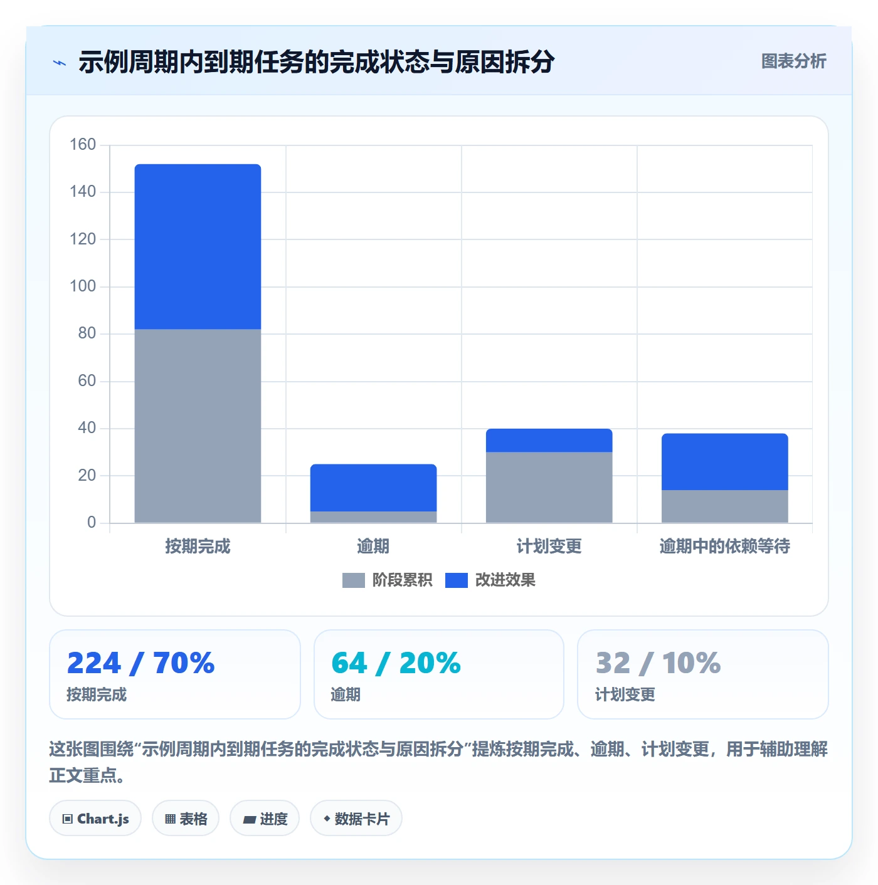878x885 pixels.
Task: Click the 示例周期内到期任务的完成状态与原因拆分 heading
Action: (x=317, y=62)
